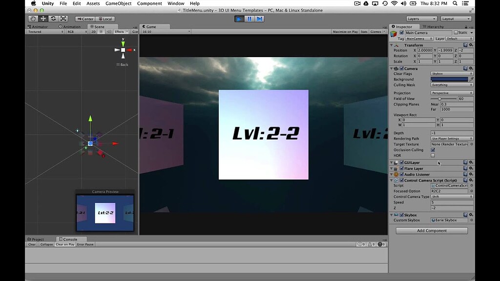Collapse the Control Camera Script component
Screen dimensions: 500x281
(391, 180)
